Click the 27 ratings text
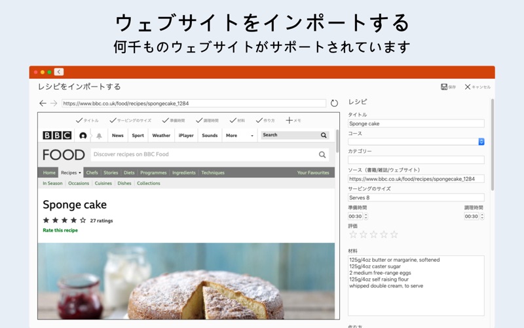The width and height of the screenshot is (524, 328). pyautogui.click(x=102, y=220)
